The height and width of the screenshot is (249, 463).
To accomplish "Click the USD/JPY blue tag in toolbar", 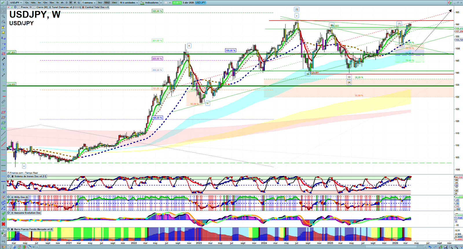I will pos(201,3).
